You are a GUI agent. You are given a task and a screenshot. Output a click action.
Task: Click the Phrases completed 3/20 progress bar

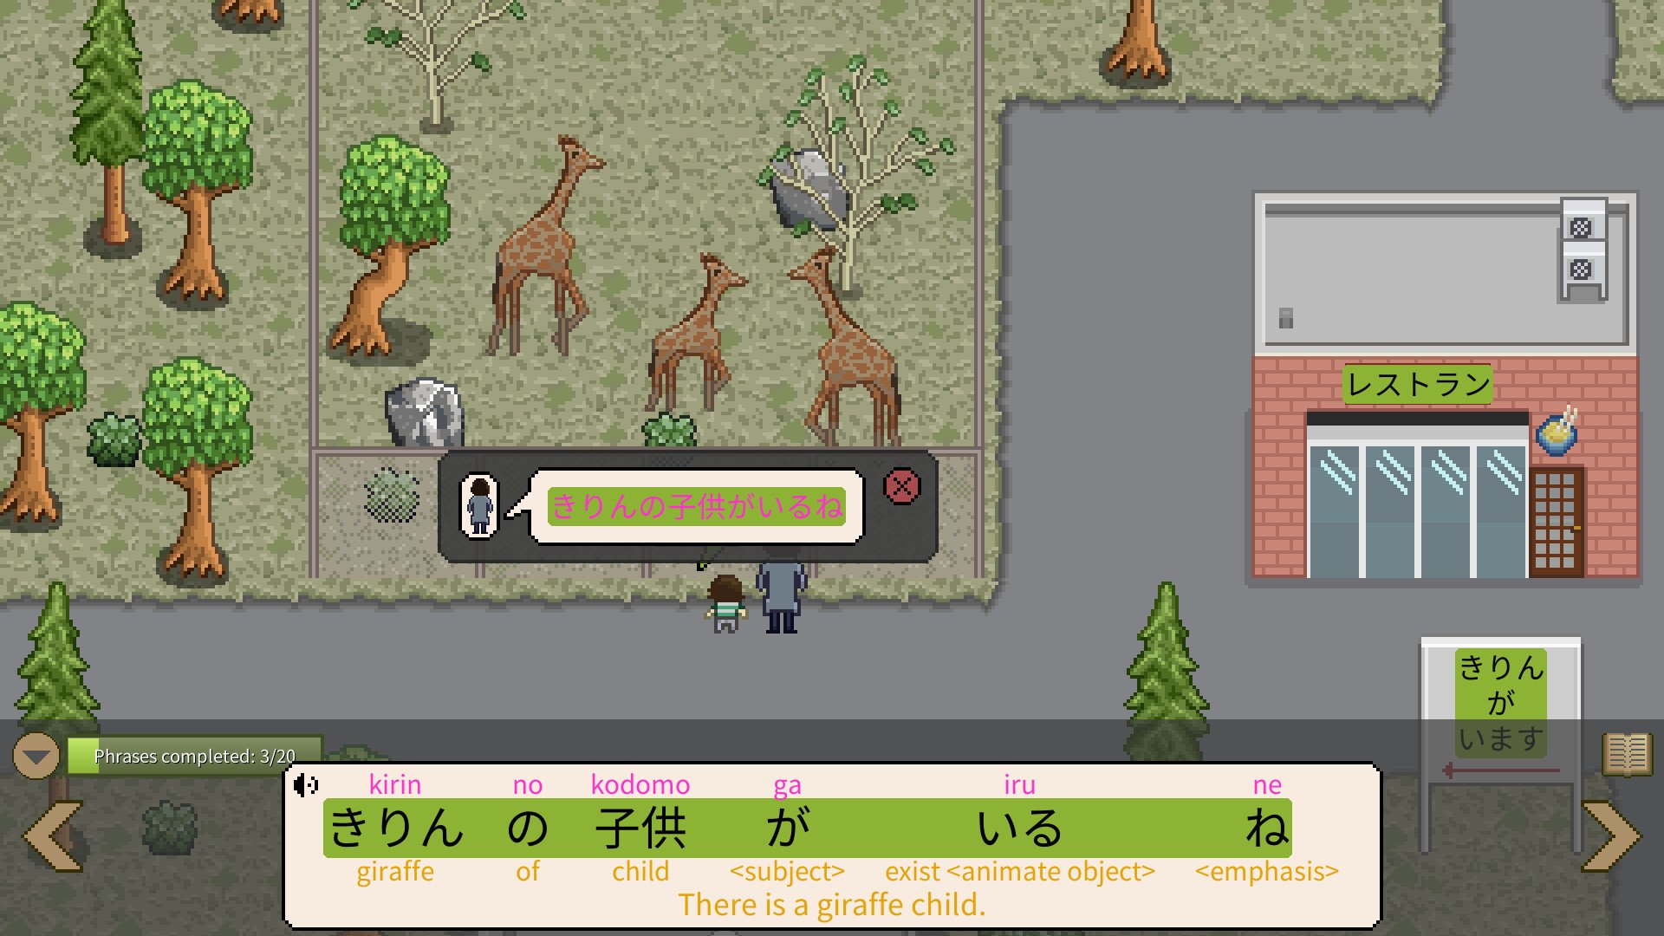pos(195,755)
